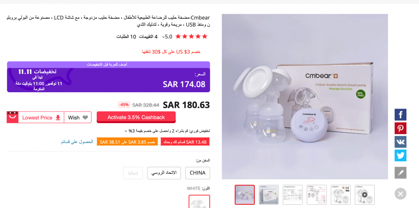Click the red smiley extension icon

pyautogui.click(x=12, y=117)
